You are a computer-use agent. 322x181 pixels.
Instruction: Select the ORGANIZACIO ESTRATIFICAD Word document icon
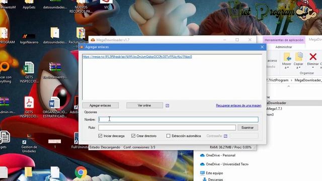click(x=55, y=103)
